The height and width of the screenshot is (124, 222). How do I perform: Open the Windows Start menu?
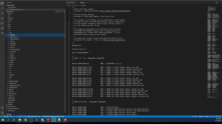(3, 120)
